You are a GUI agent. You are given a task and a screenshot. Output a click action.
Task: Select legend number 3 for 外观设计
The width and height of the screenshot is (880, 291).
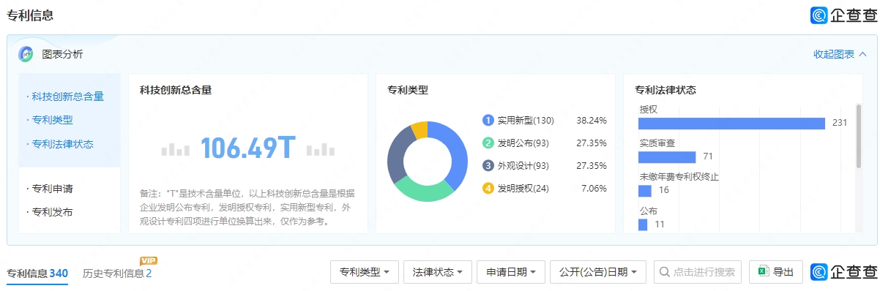click(x=488, y=165)
